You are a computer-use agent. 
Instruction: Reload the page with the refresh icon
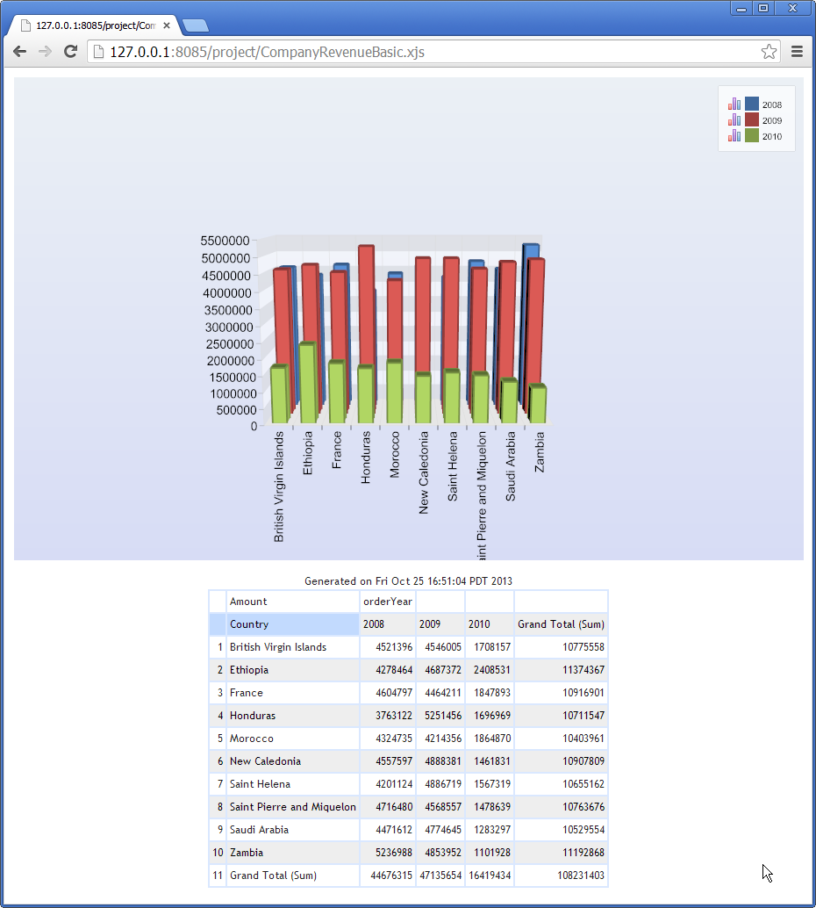point(70,52)
